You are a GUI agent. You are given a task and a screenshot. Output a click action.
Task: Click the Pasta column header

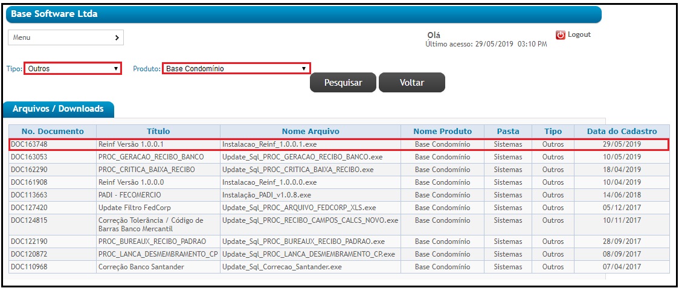tap(508, 131)
